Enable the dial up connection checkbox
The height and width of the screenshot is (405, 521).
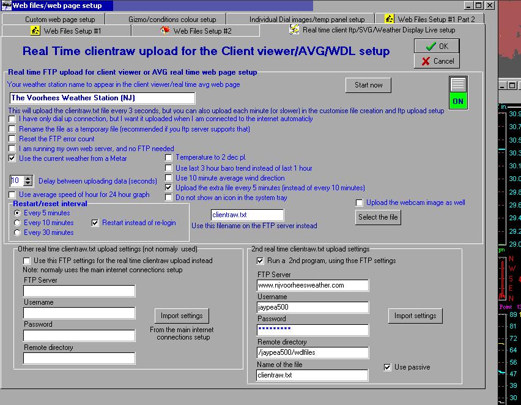pyautogui.click(x=12, y=119)
